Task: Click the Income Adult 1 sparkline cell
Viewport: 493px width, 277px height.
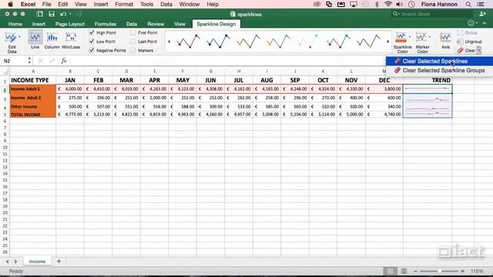Action: 428,89
